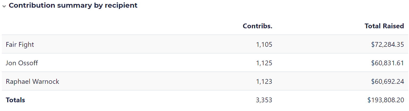Select the Total Raised column header
The height and width of the screenshot is (111, 409).
tap(384, 26)
